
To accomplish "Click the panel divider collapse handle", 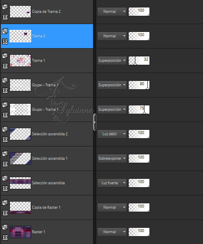I will tap(95, 122).
